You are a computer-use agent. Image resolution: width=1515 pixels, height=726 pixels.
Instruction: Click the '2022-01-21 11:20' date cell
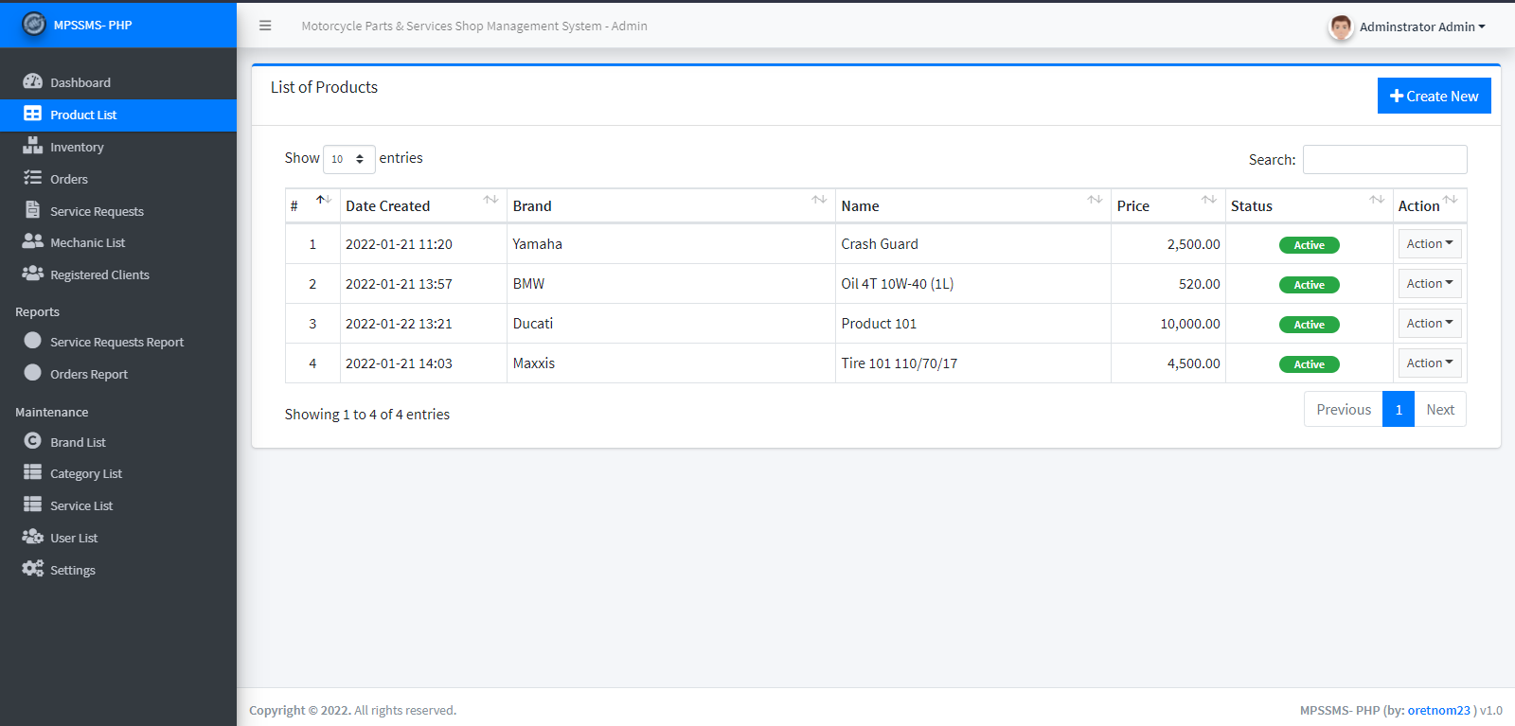(423, 244)
